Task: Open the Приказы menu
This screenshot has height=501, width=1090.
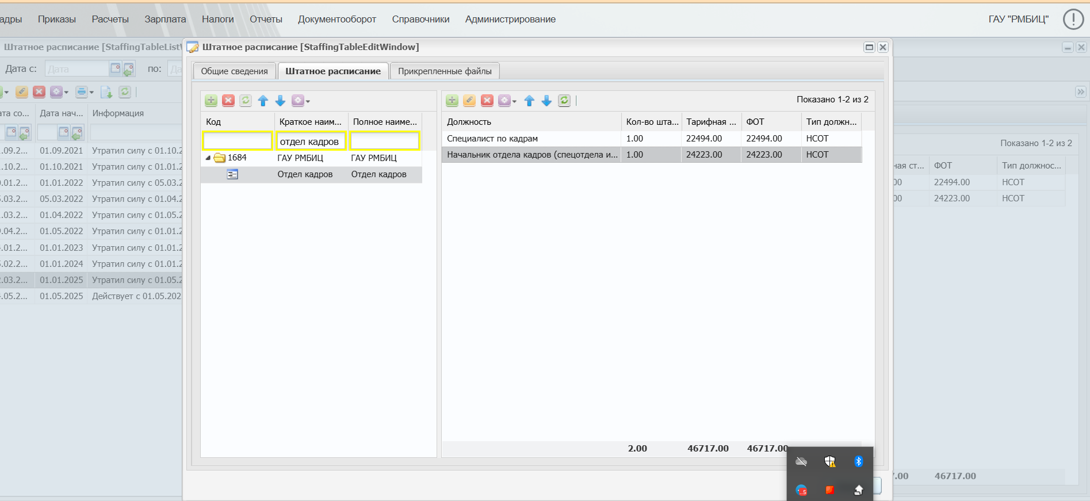Action: [x=57, y=19]
